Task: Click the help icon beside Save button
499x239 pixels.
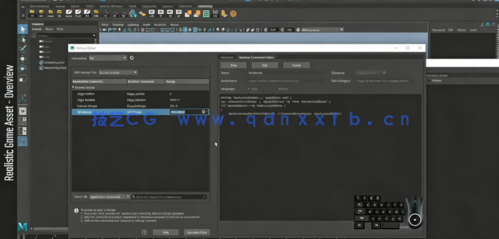Action: [145, 232]
